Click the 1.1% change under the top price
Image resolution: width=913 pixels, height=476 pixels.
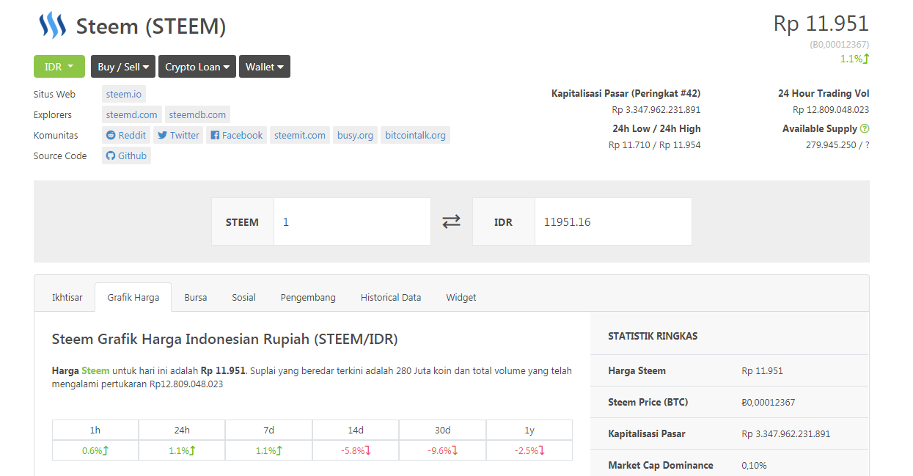(x=854, y=59)
